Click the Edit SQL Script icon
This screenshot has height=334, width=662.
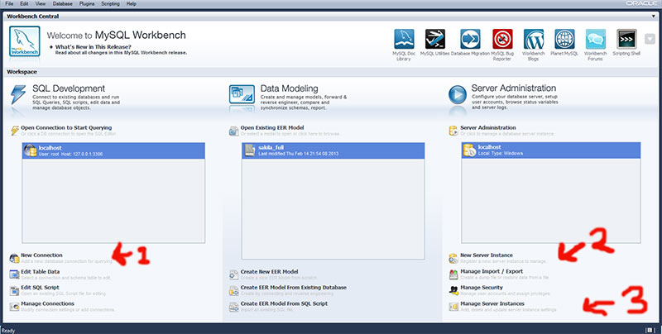point(14,290)
